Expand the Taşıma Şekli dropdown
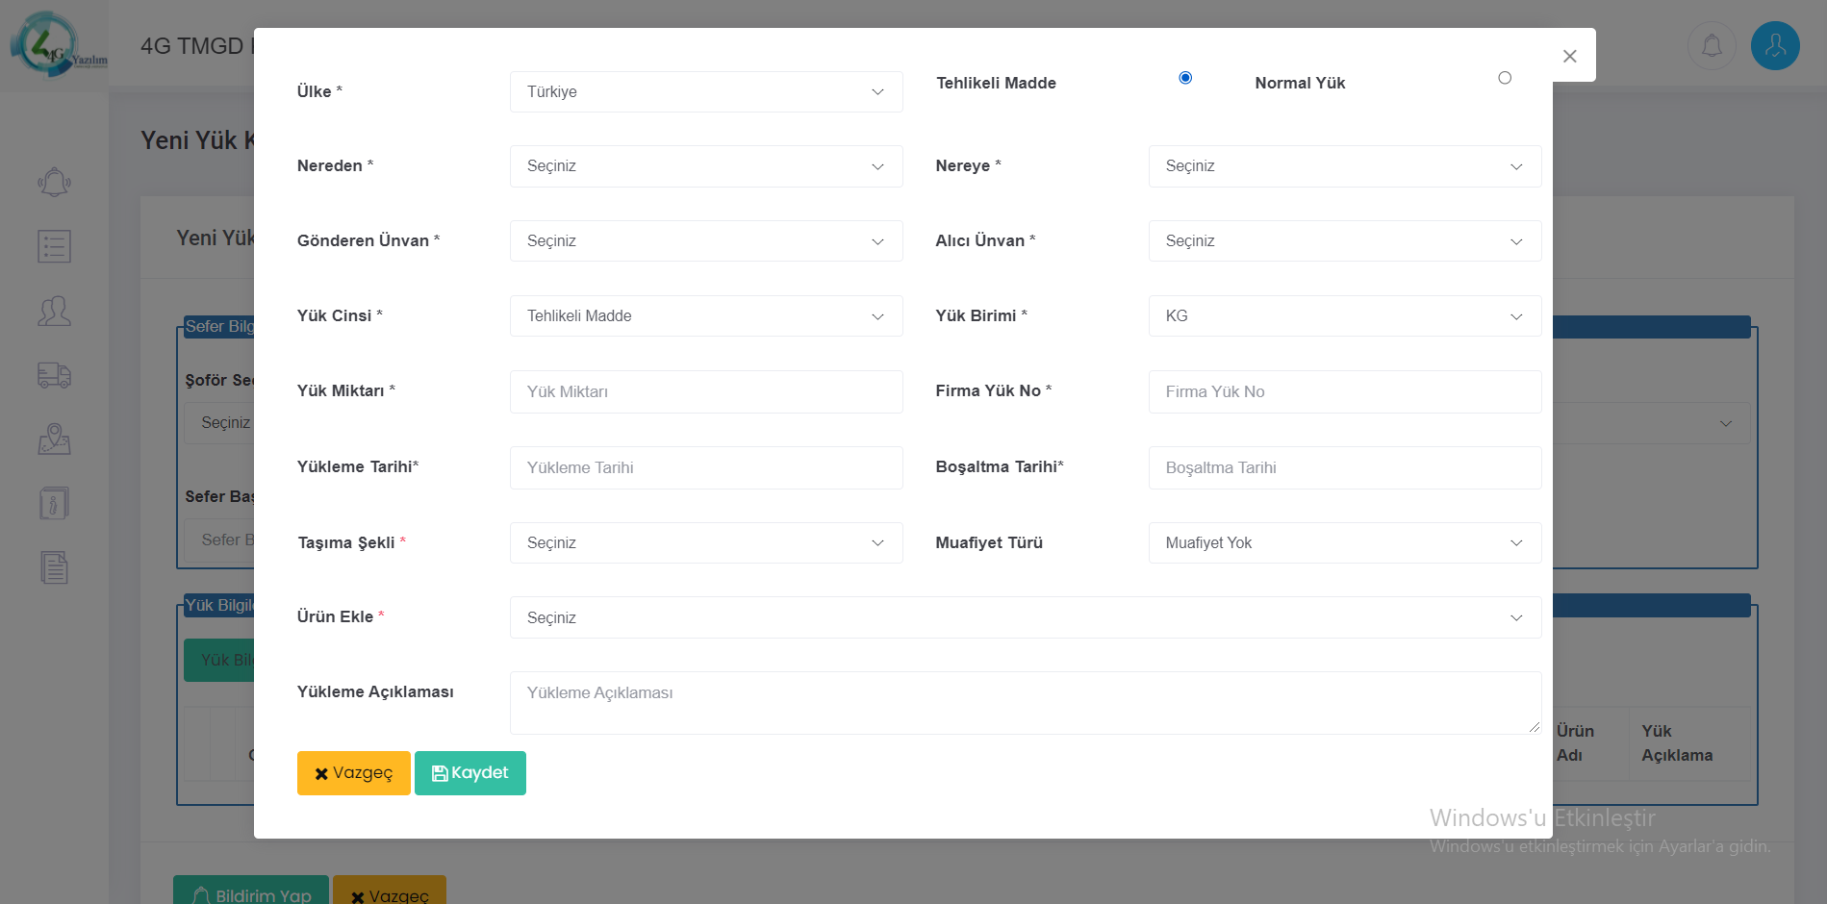This screenshot has height=904, width=1827. coord(706,542)
